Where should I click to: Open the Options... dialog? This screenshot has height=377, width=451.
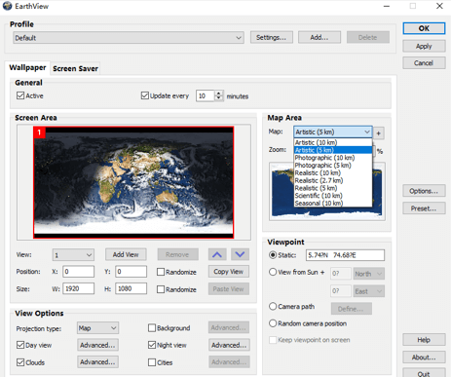[424, 191]
